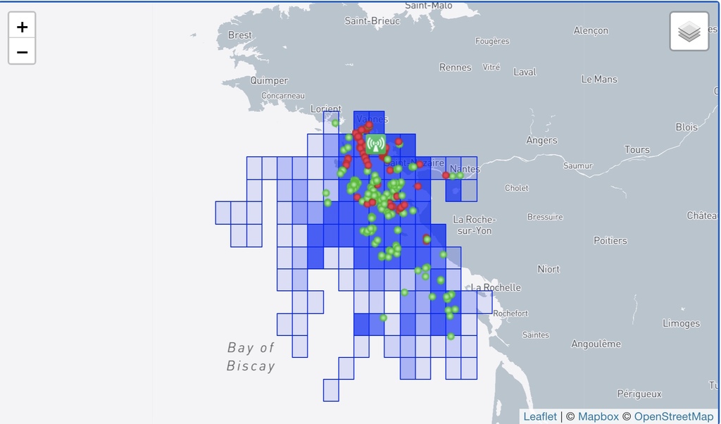Click the Périgueux city label
Screen dimensions: 721x424
pyautogui.click(x=639, y=394)
